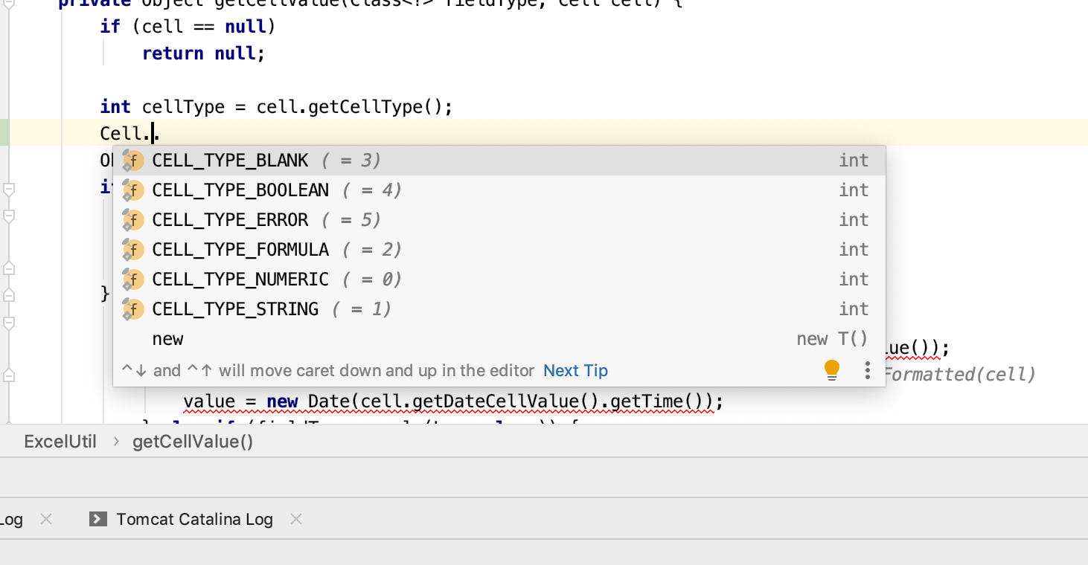This screenshot has width=1088, height=565.
Task: Click the 'int' type label for CELL_TYPE_ERROR
Action: coord(854,220)
